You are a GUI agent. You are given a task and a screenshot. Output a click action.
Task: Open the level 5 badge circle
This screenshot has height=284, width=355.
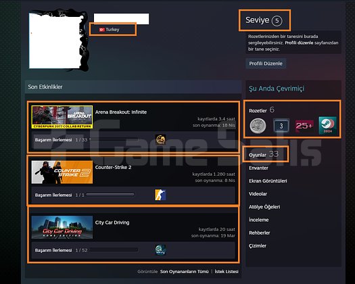(x=277, y=21)
